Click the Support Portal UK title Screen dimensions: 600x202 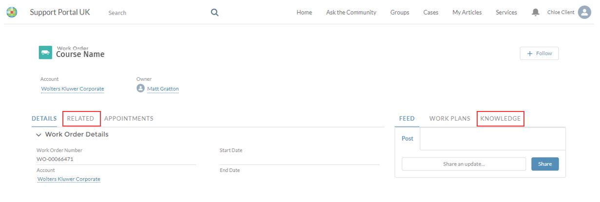click(x=60, y=12)
